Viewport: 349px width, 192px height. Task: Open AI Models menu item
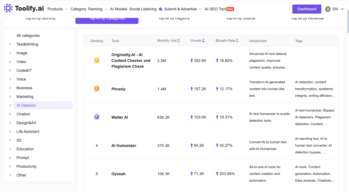click(x=119, y=9)
